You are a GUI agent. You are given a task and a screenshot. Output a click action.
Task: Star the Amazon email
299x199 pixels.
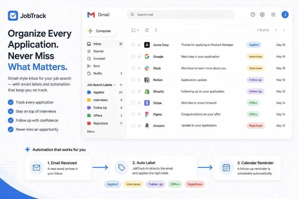click(139, 126)
